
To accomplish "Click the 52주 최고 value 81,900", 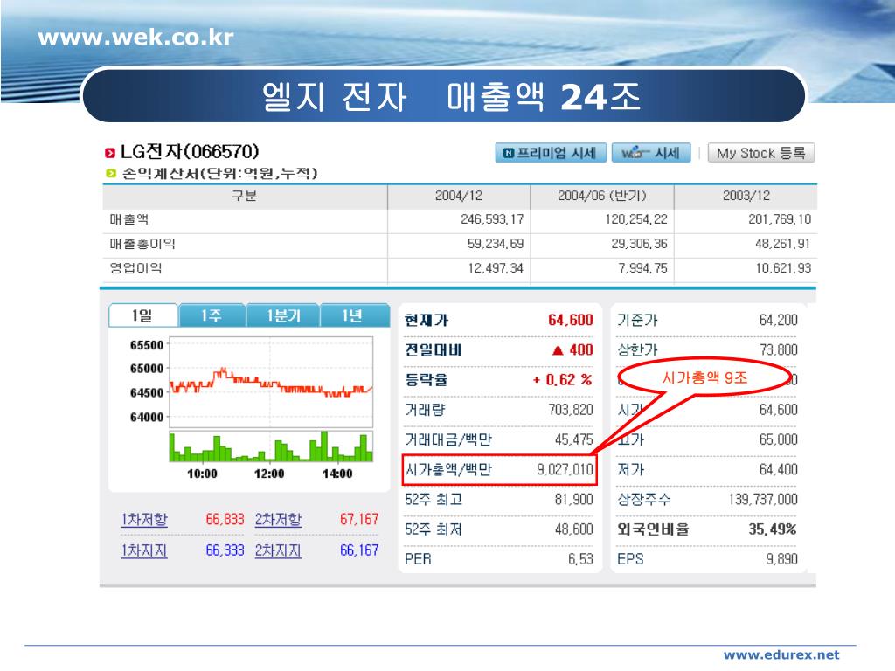I will 574,499.
